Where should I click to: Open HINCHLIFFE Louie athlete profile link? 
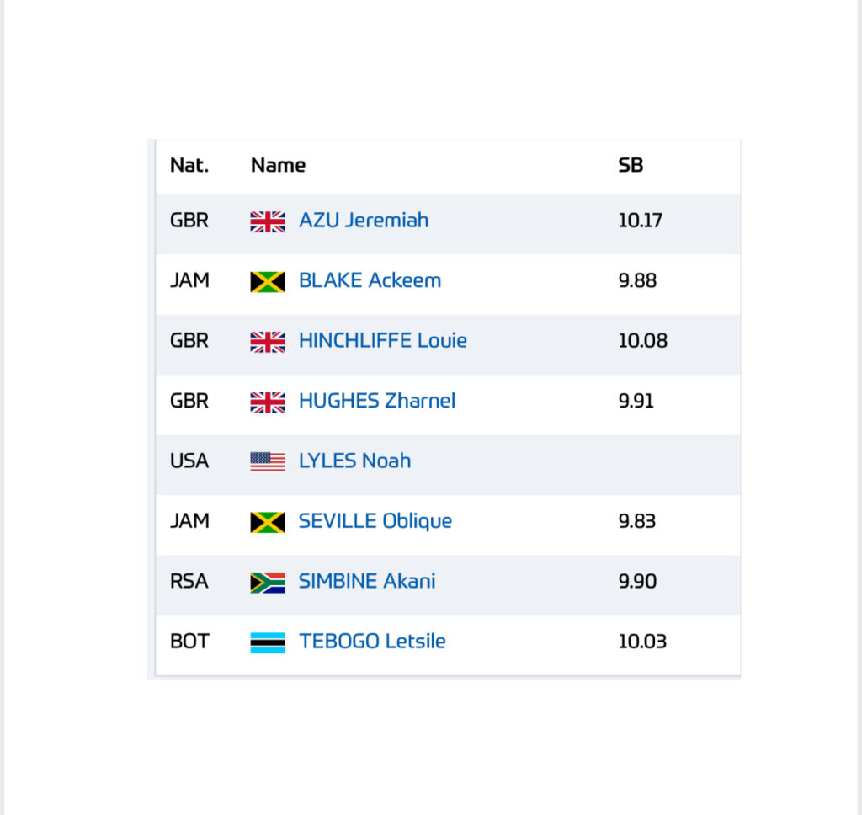383,340
